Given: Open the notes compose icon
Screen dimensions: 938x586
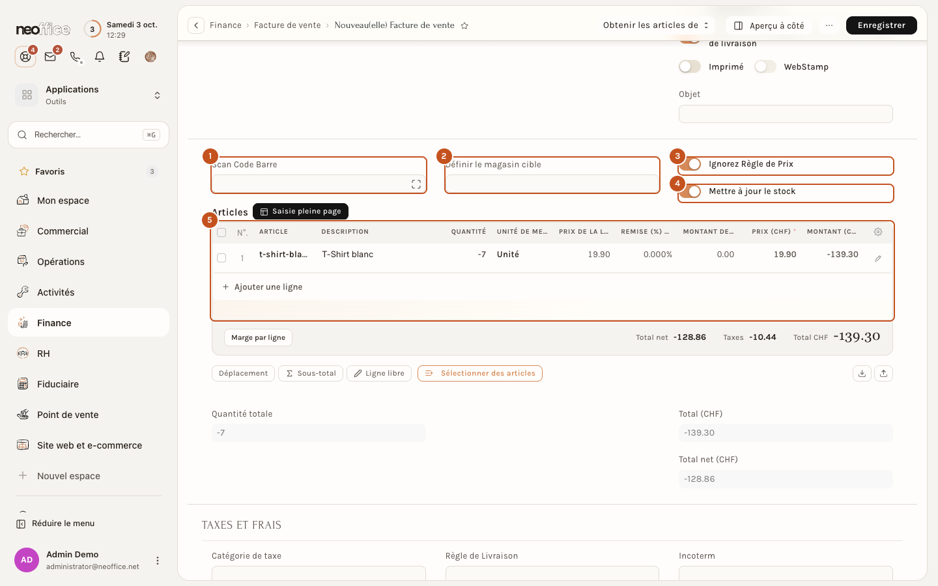Looking at the screenshot, I should click(124, 57).
